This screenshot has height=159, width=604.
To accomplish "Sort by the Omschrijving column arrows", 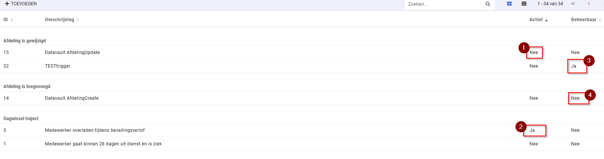I will 77,20.
